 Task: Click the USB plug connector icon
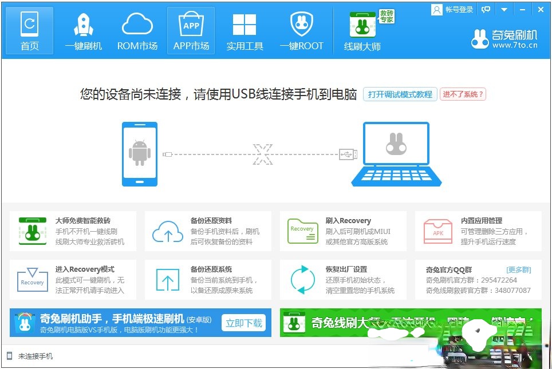[x=348, y=154]
